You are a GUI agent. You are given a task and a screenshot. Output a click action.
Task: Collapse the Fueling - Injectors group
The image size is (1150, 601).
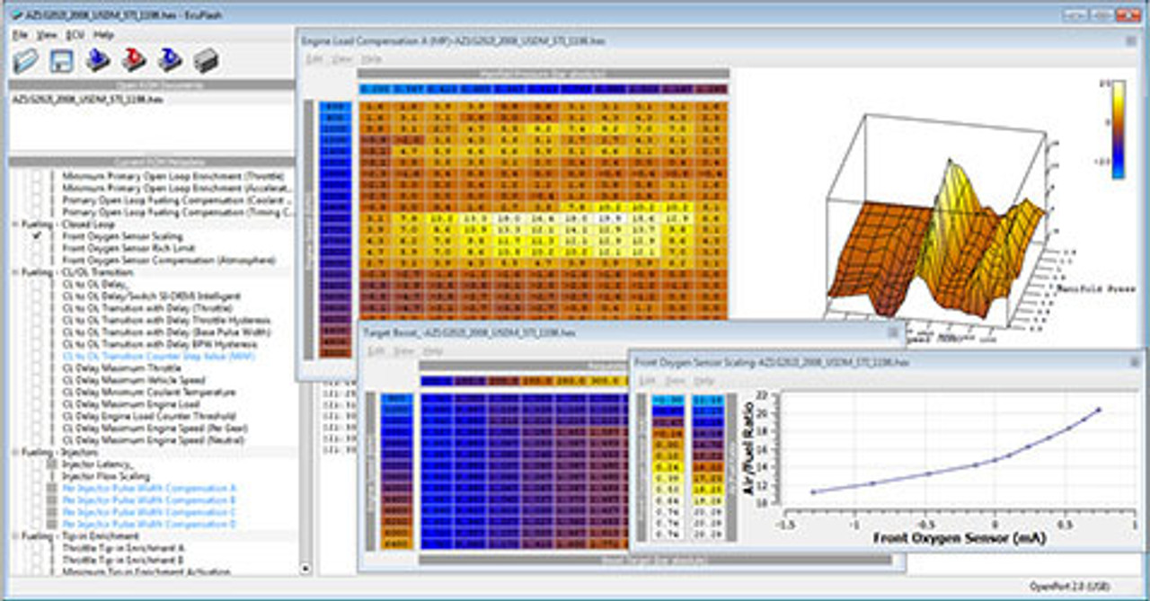coord(14,452)
